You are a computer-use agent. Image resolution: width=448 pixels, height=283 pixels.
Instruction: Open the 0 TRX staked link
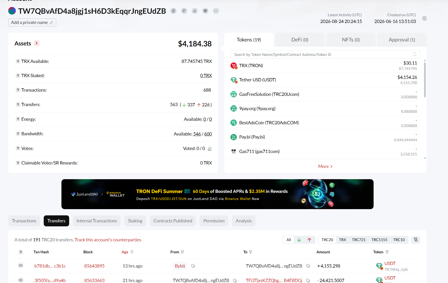coord(206,76)
